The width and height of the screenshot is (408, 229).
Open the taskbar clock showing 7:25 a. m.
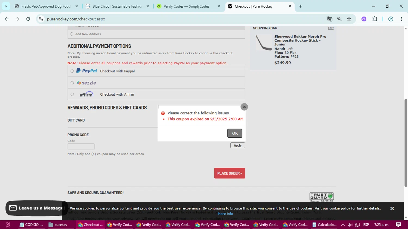coord(382,225)
